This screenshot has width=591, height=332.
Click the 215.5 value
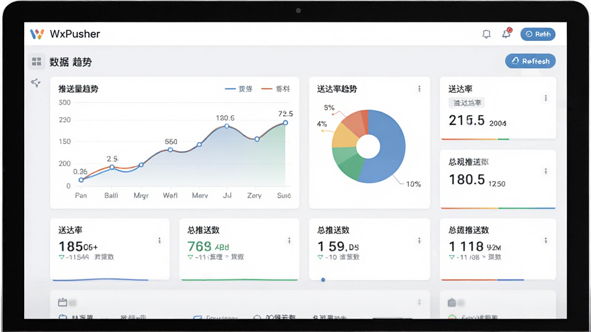tap(466, 120)
